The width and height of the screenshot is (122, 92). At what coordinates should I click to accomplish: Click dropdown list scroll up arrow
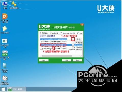point(73,42)
